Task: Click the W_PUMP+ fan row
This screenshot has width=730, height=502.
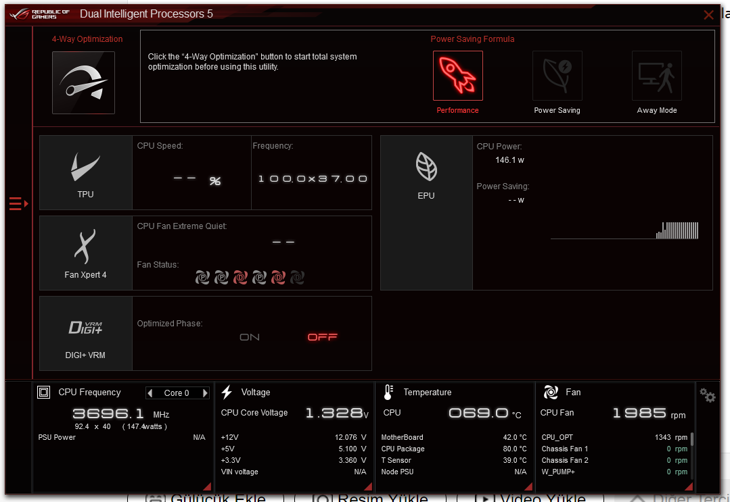Action: tap(614, 472)
